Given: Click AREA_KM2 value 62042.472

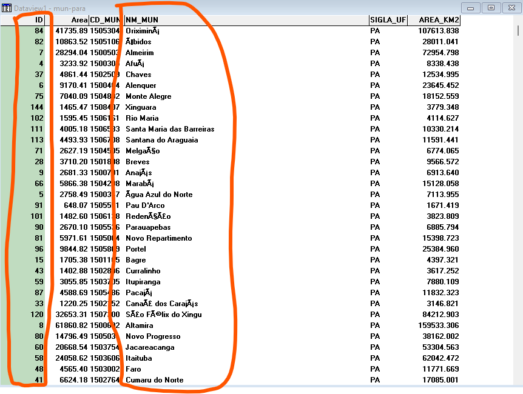Looking at the screenshot, I should click(440, 358).
